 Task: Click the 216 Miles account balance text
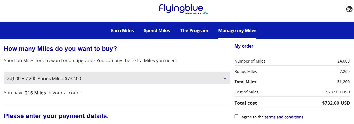tap(35, 93)
